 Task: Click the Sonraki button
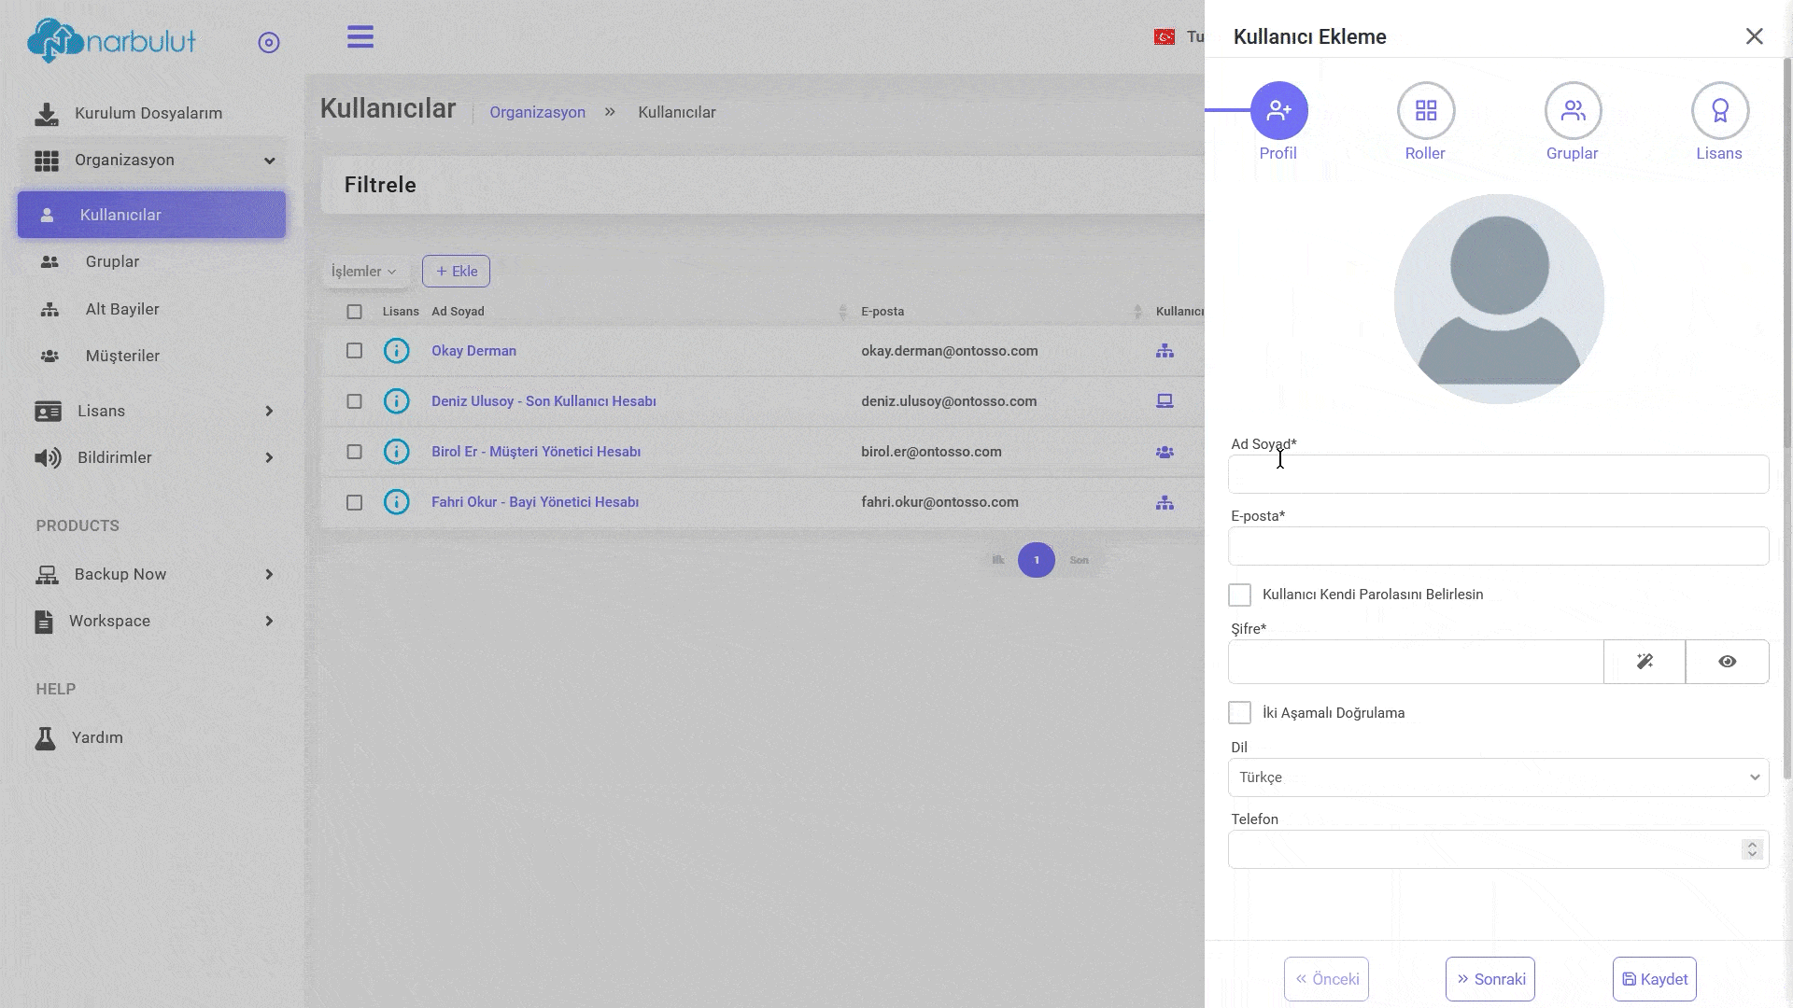coord(1490,979)
